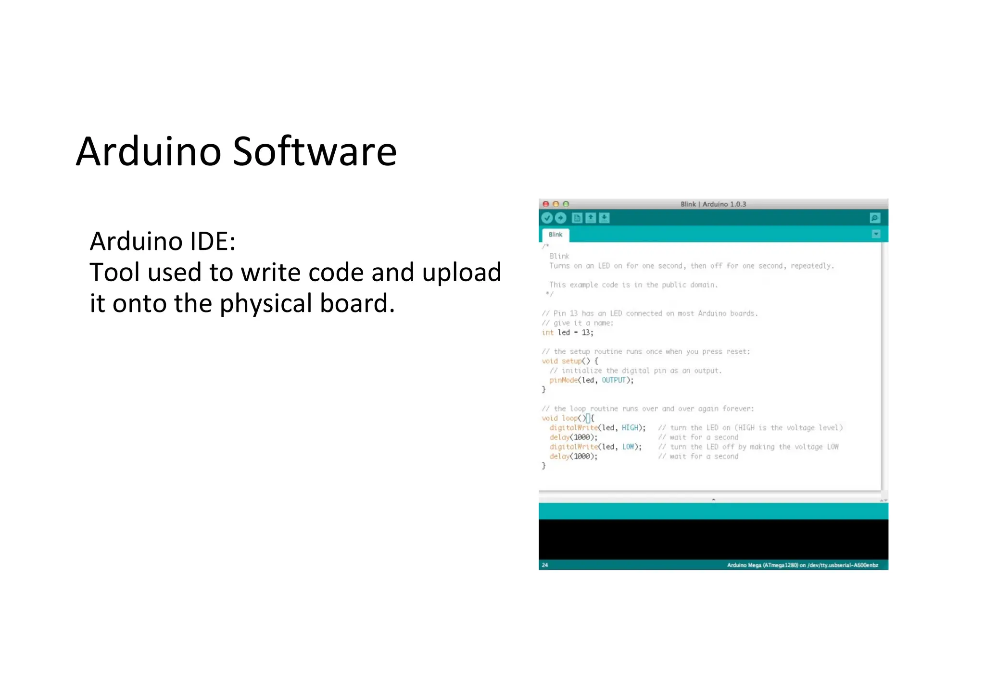
Task: Click inside the black console output area
Action: point(713,539)
